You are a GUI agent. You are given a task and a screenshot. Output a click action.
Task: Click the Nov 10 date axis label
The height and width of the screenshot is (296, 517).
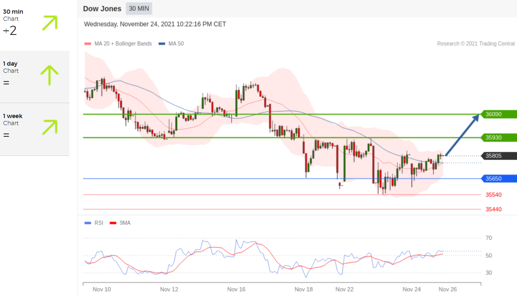(101, 289)
